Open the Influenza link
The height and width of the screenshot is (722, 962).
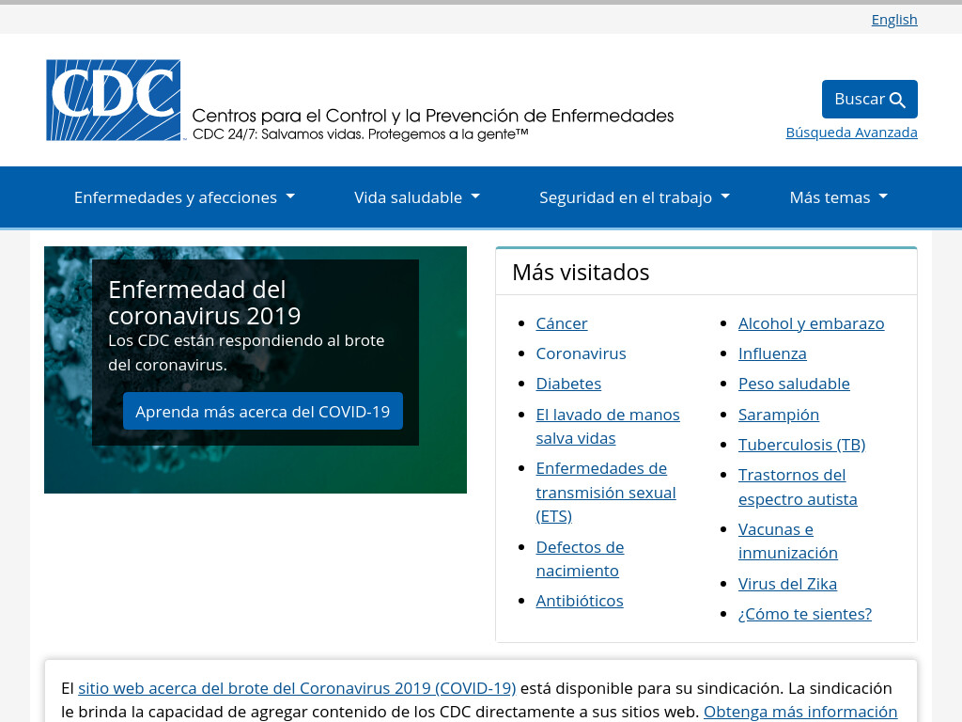(772, 353)
